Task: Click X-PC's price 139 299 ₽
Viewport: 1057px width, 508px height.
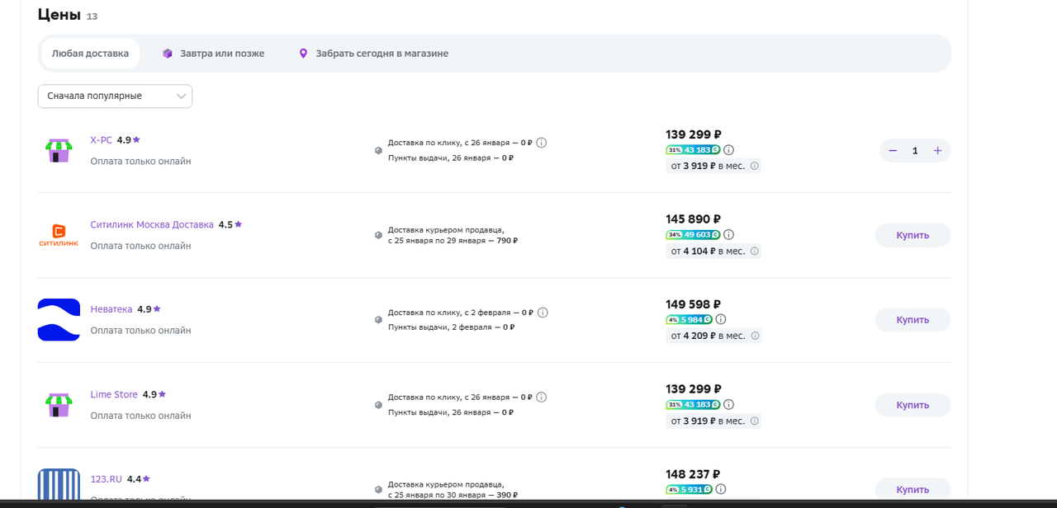Action: click(x=694, y=134)
